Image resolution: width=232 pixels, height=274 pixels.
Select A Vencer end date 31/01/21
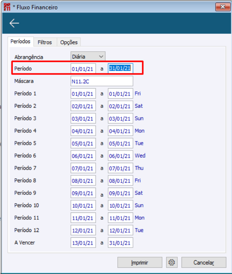coord(120,243)
